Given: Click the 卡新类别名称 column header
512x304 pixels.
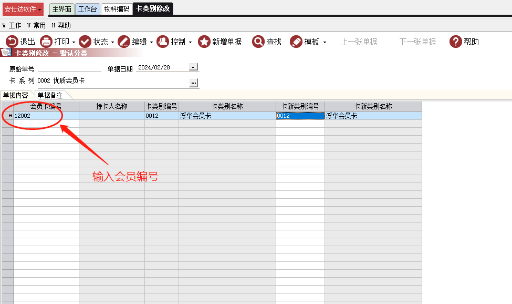Looking at the screenshot, I should pyautogui.click(x=373, y=107).
